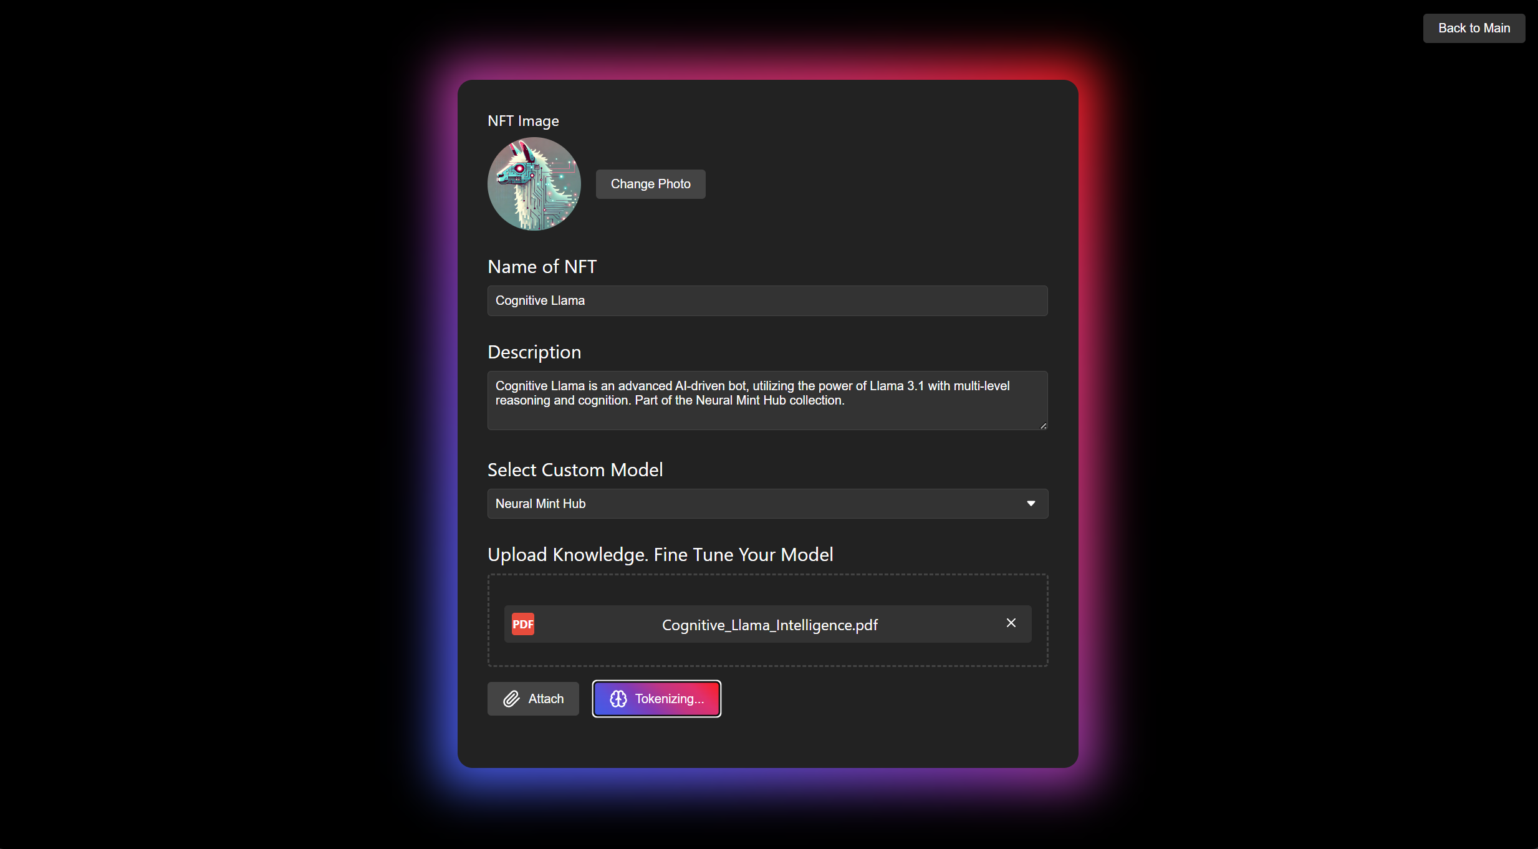Grab the Description textarea resize handle
The width and height of the screenshot is (1538, 849).
[1043, 426]
